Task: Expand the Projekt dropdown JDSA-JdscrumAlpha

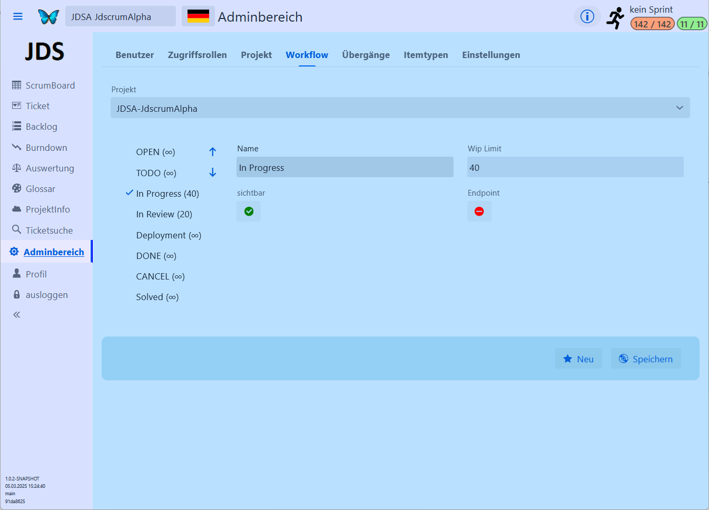Action: (x=400, y=108)
